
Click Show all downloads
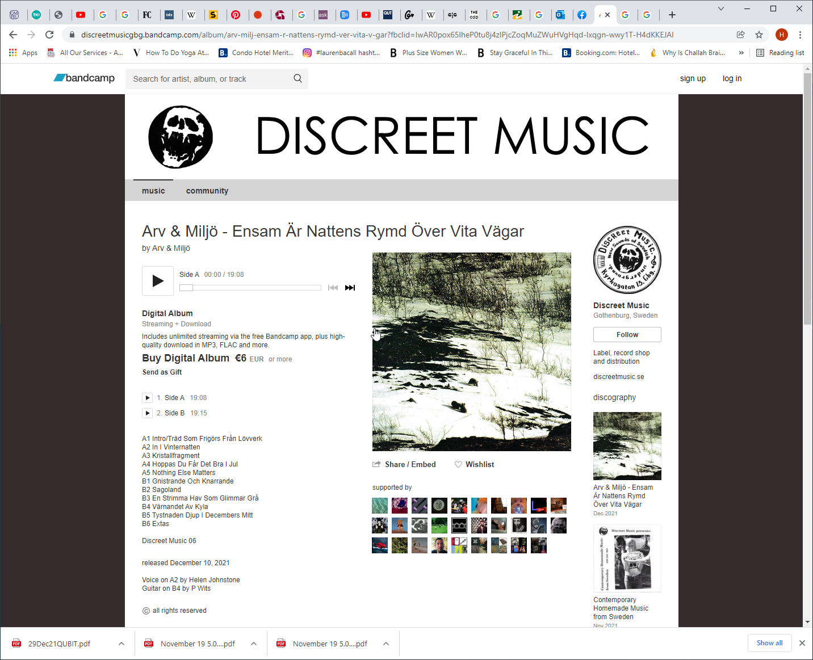click(770, 643)
